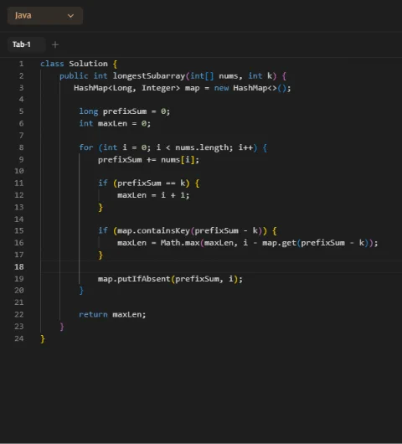The width and height of the screenshot is (402, 444).
Task: Click line number 8 in the gutter
Action: (x=21, y=147)
